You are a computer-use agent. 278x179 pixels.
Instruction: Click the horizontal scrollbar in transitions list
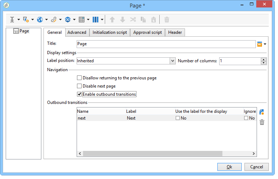[x=153, y=153]
